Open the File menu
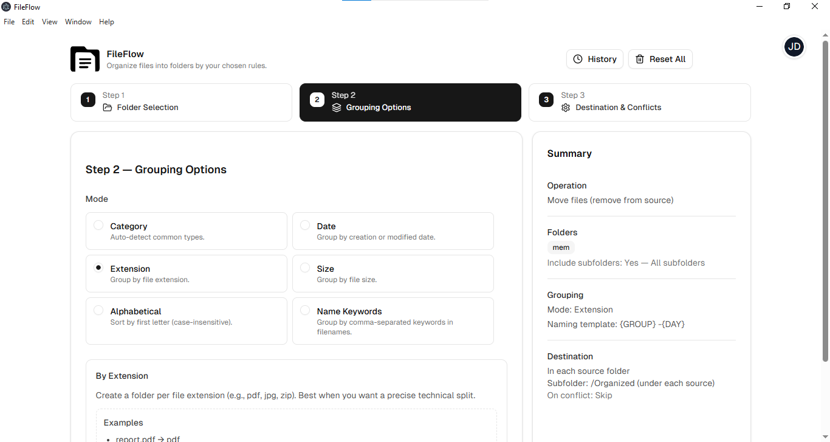This screenshot has height=442, width=830. point(9,22)
